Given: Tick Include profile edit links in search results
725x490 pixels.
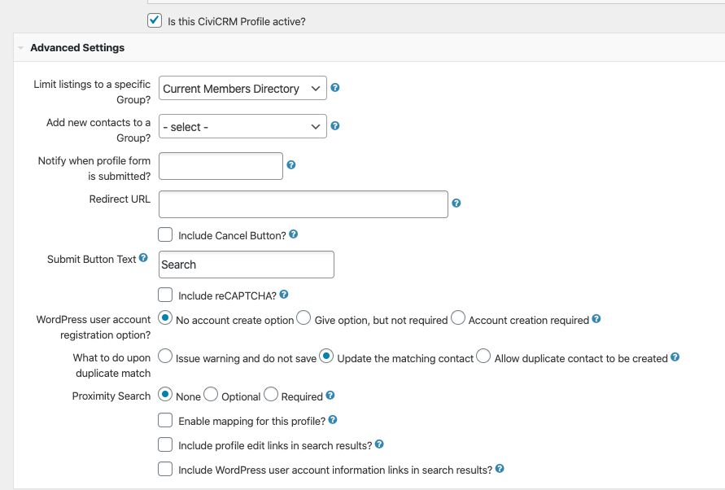Looking at the screenshot, I should (165, 444).
